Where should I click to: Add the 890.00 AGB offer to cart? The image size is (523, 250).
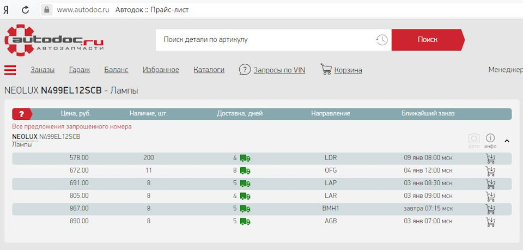tap(490, 222)
